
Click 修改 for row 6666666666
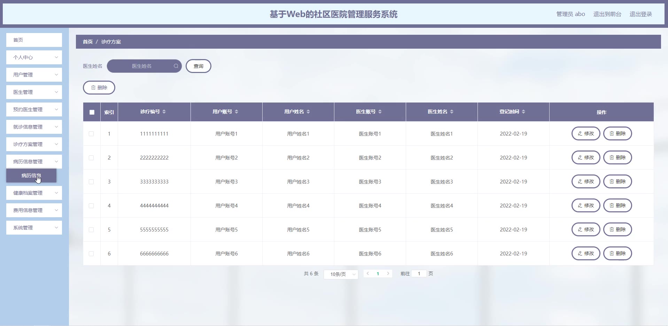586,253
